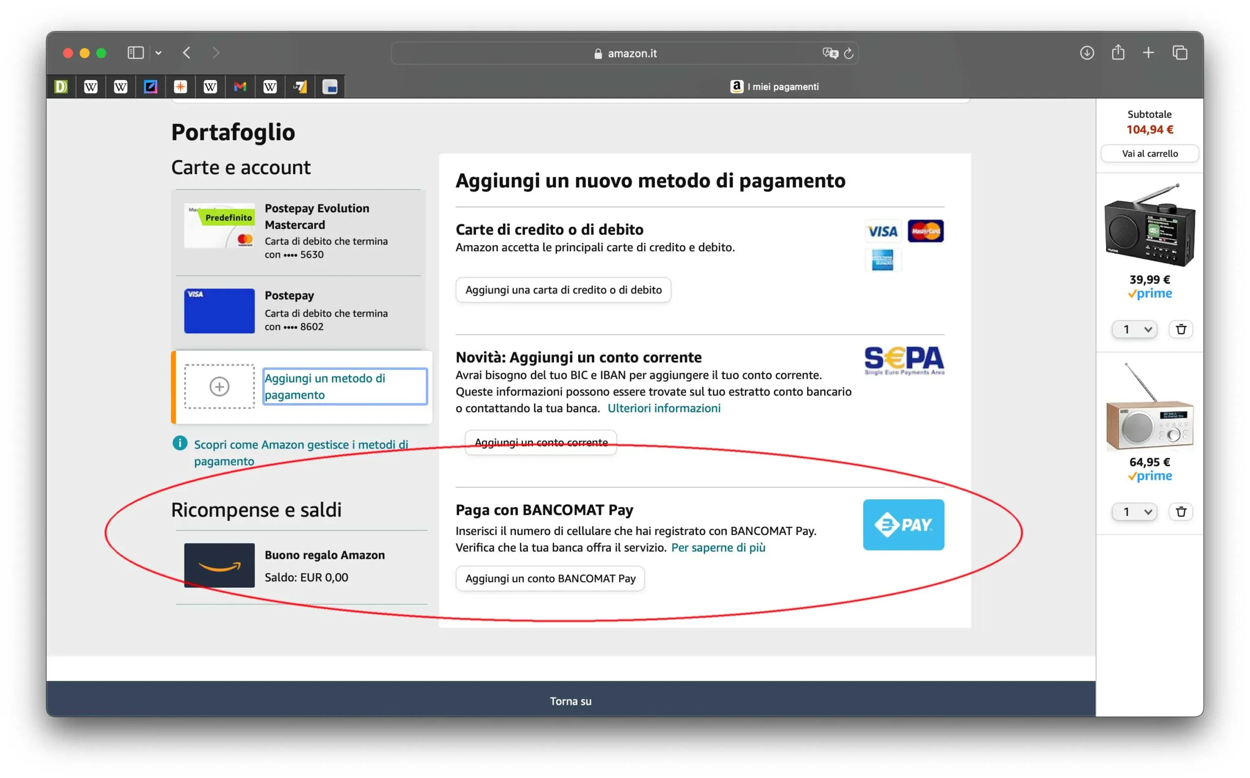Open the Gmail bookmark in the favorites bar
This screenshot has height=778, width=1250.
point(241,86)
